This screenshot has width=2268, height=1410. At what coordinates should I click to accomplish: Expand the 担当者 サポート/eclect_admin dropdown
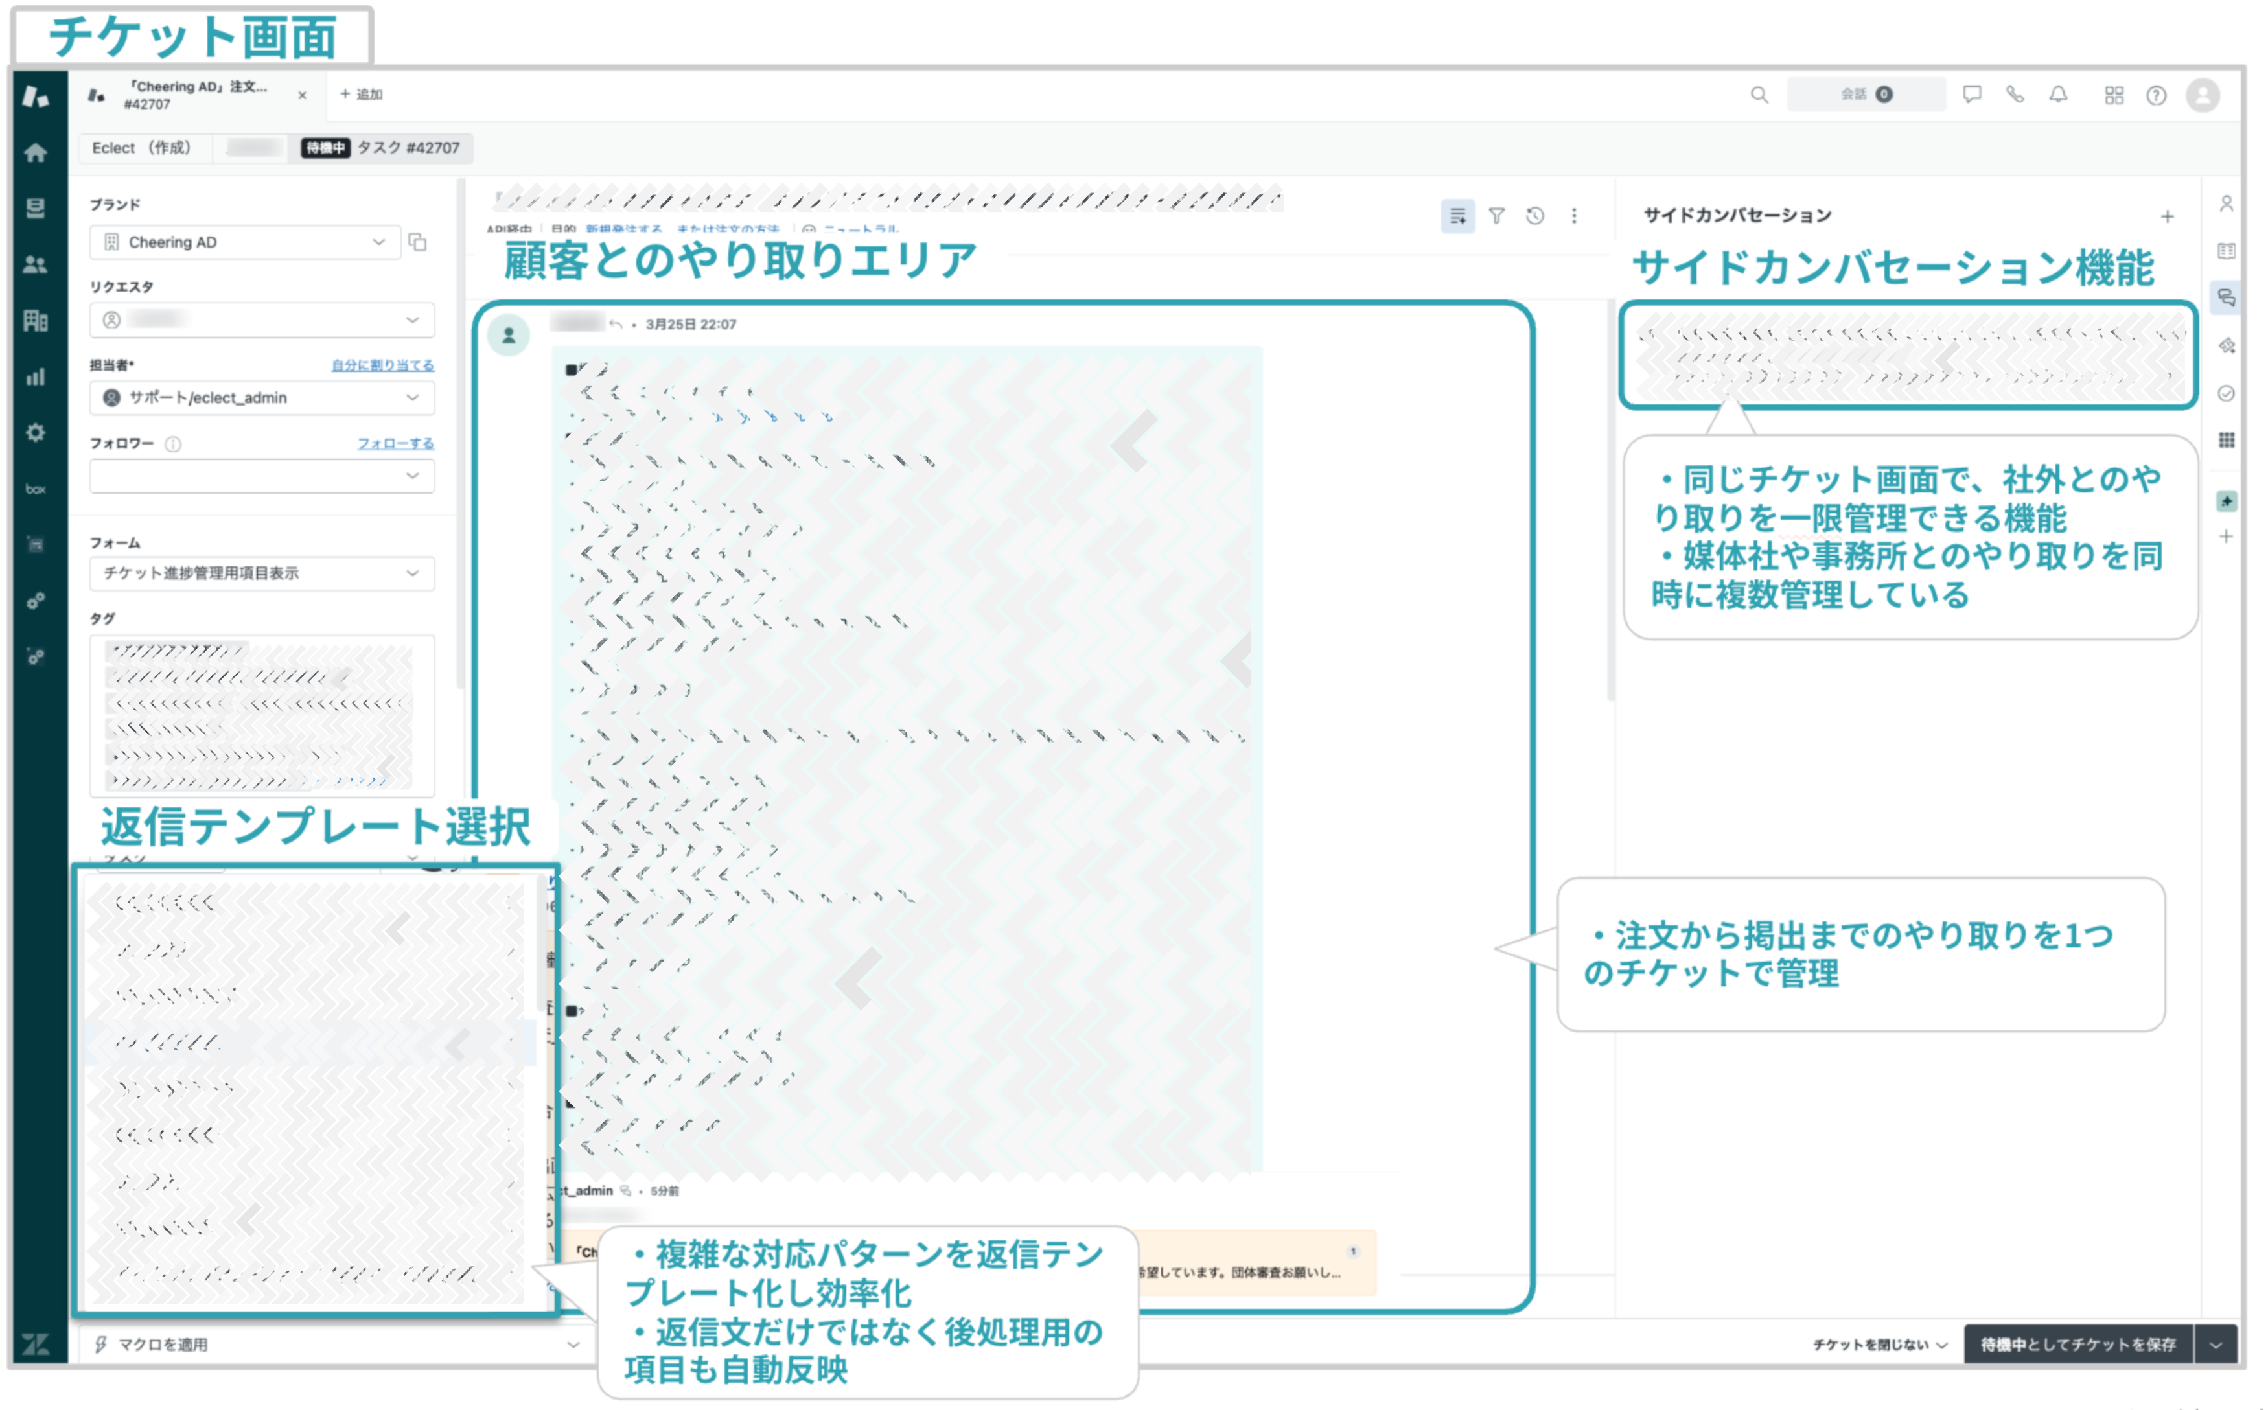click(262, 399)
